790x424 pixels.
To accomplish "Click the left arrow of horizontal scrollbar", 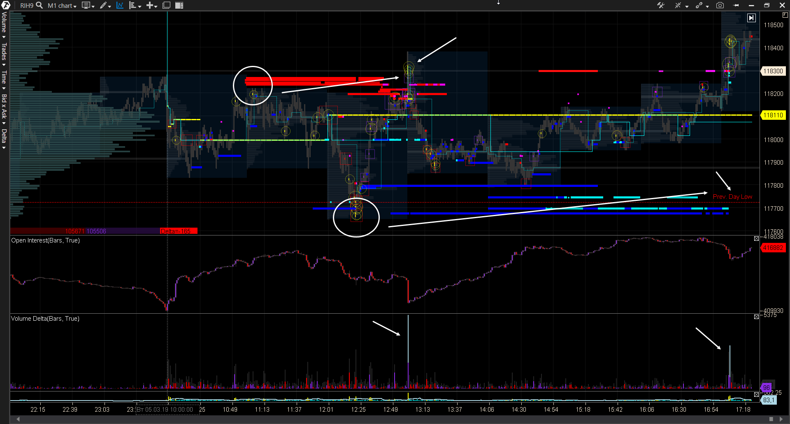I will tap(18, 419).
